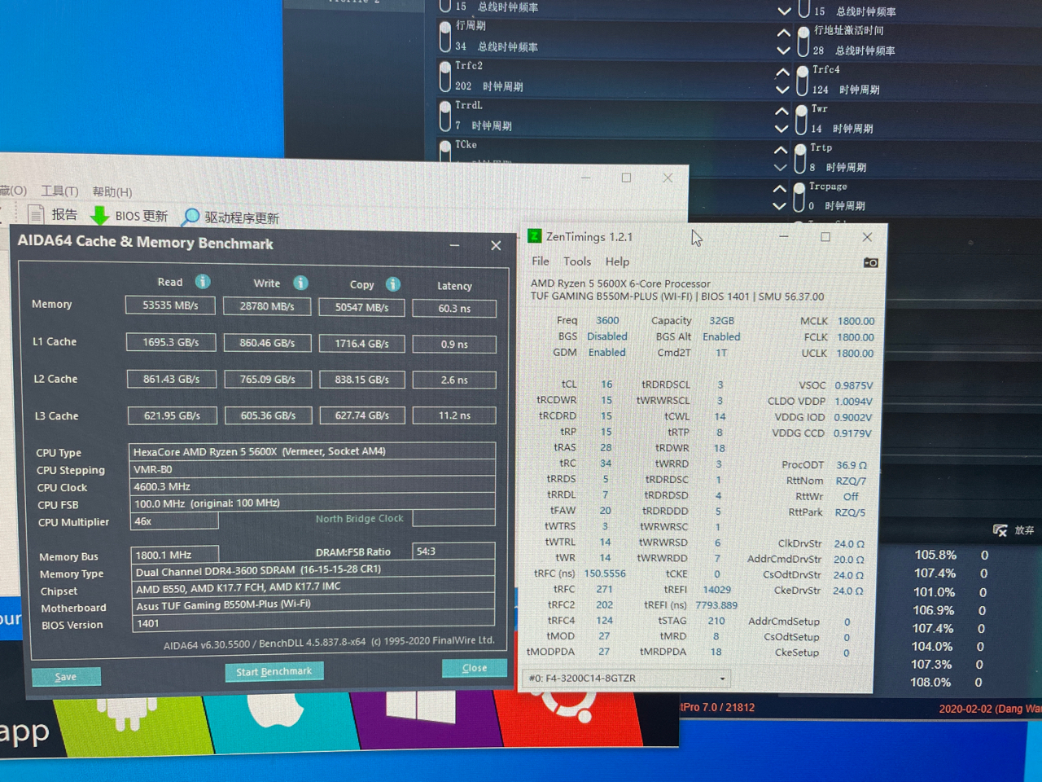
Task: Toggle the Trfc2 switch
Action: [x=445, y=76]
